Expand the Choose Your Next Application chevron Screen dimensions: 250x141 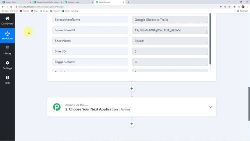[x=211, y=107]
